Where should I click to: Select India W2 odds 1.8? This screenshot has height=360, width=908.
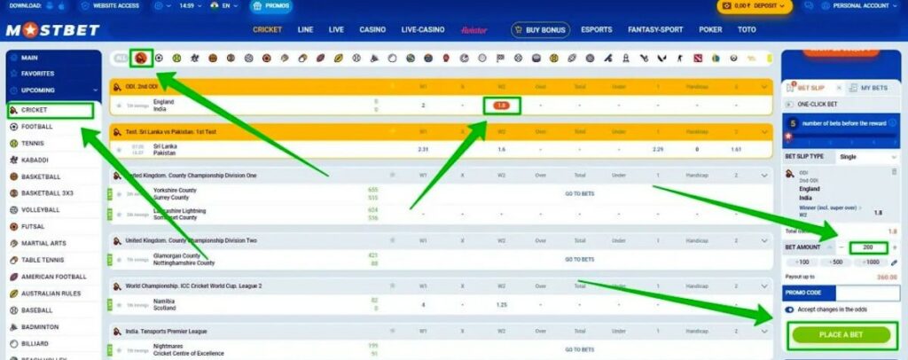tap(502, 106)
